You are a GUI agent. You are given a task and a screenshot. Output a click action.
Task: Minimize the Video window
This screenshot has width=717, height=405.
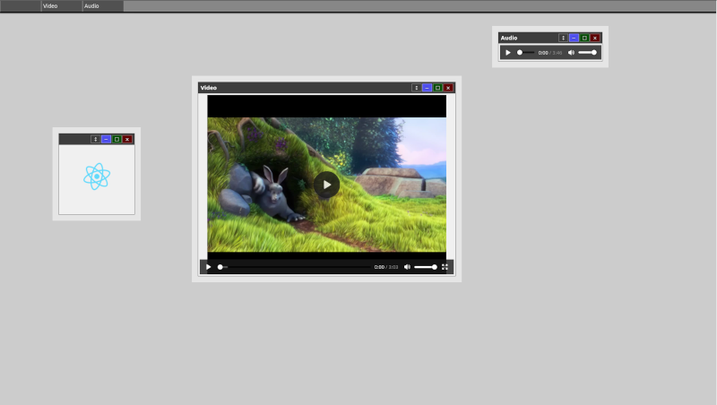point(428,88)
